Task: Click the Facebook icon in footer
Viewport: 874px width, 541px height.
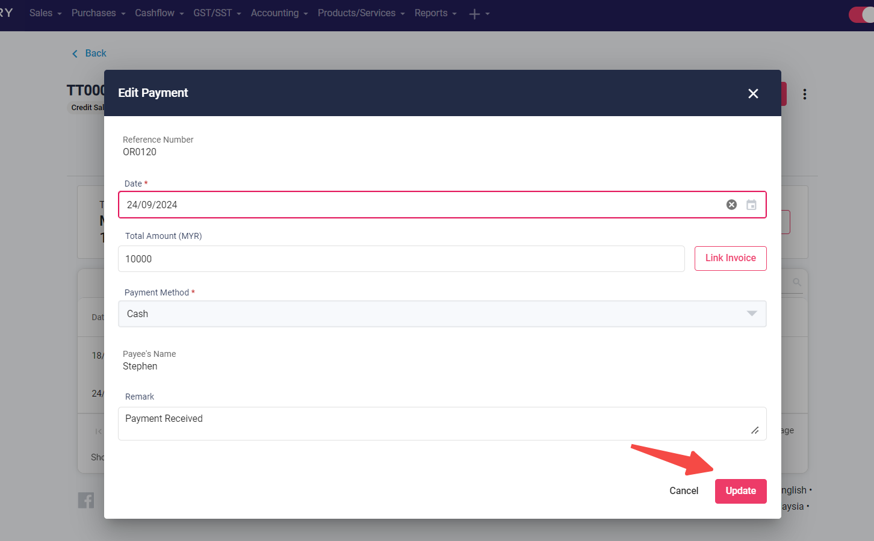Action: (86, 500)
